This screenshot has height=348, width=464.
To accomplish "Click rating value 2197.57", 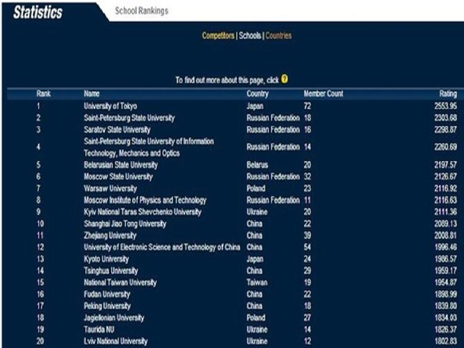I will click(x=445, y=165).
